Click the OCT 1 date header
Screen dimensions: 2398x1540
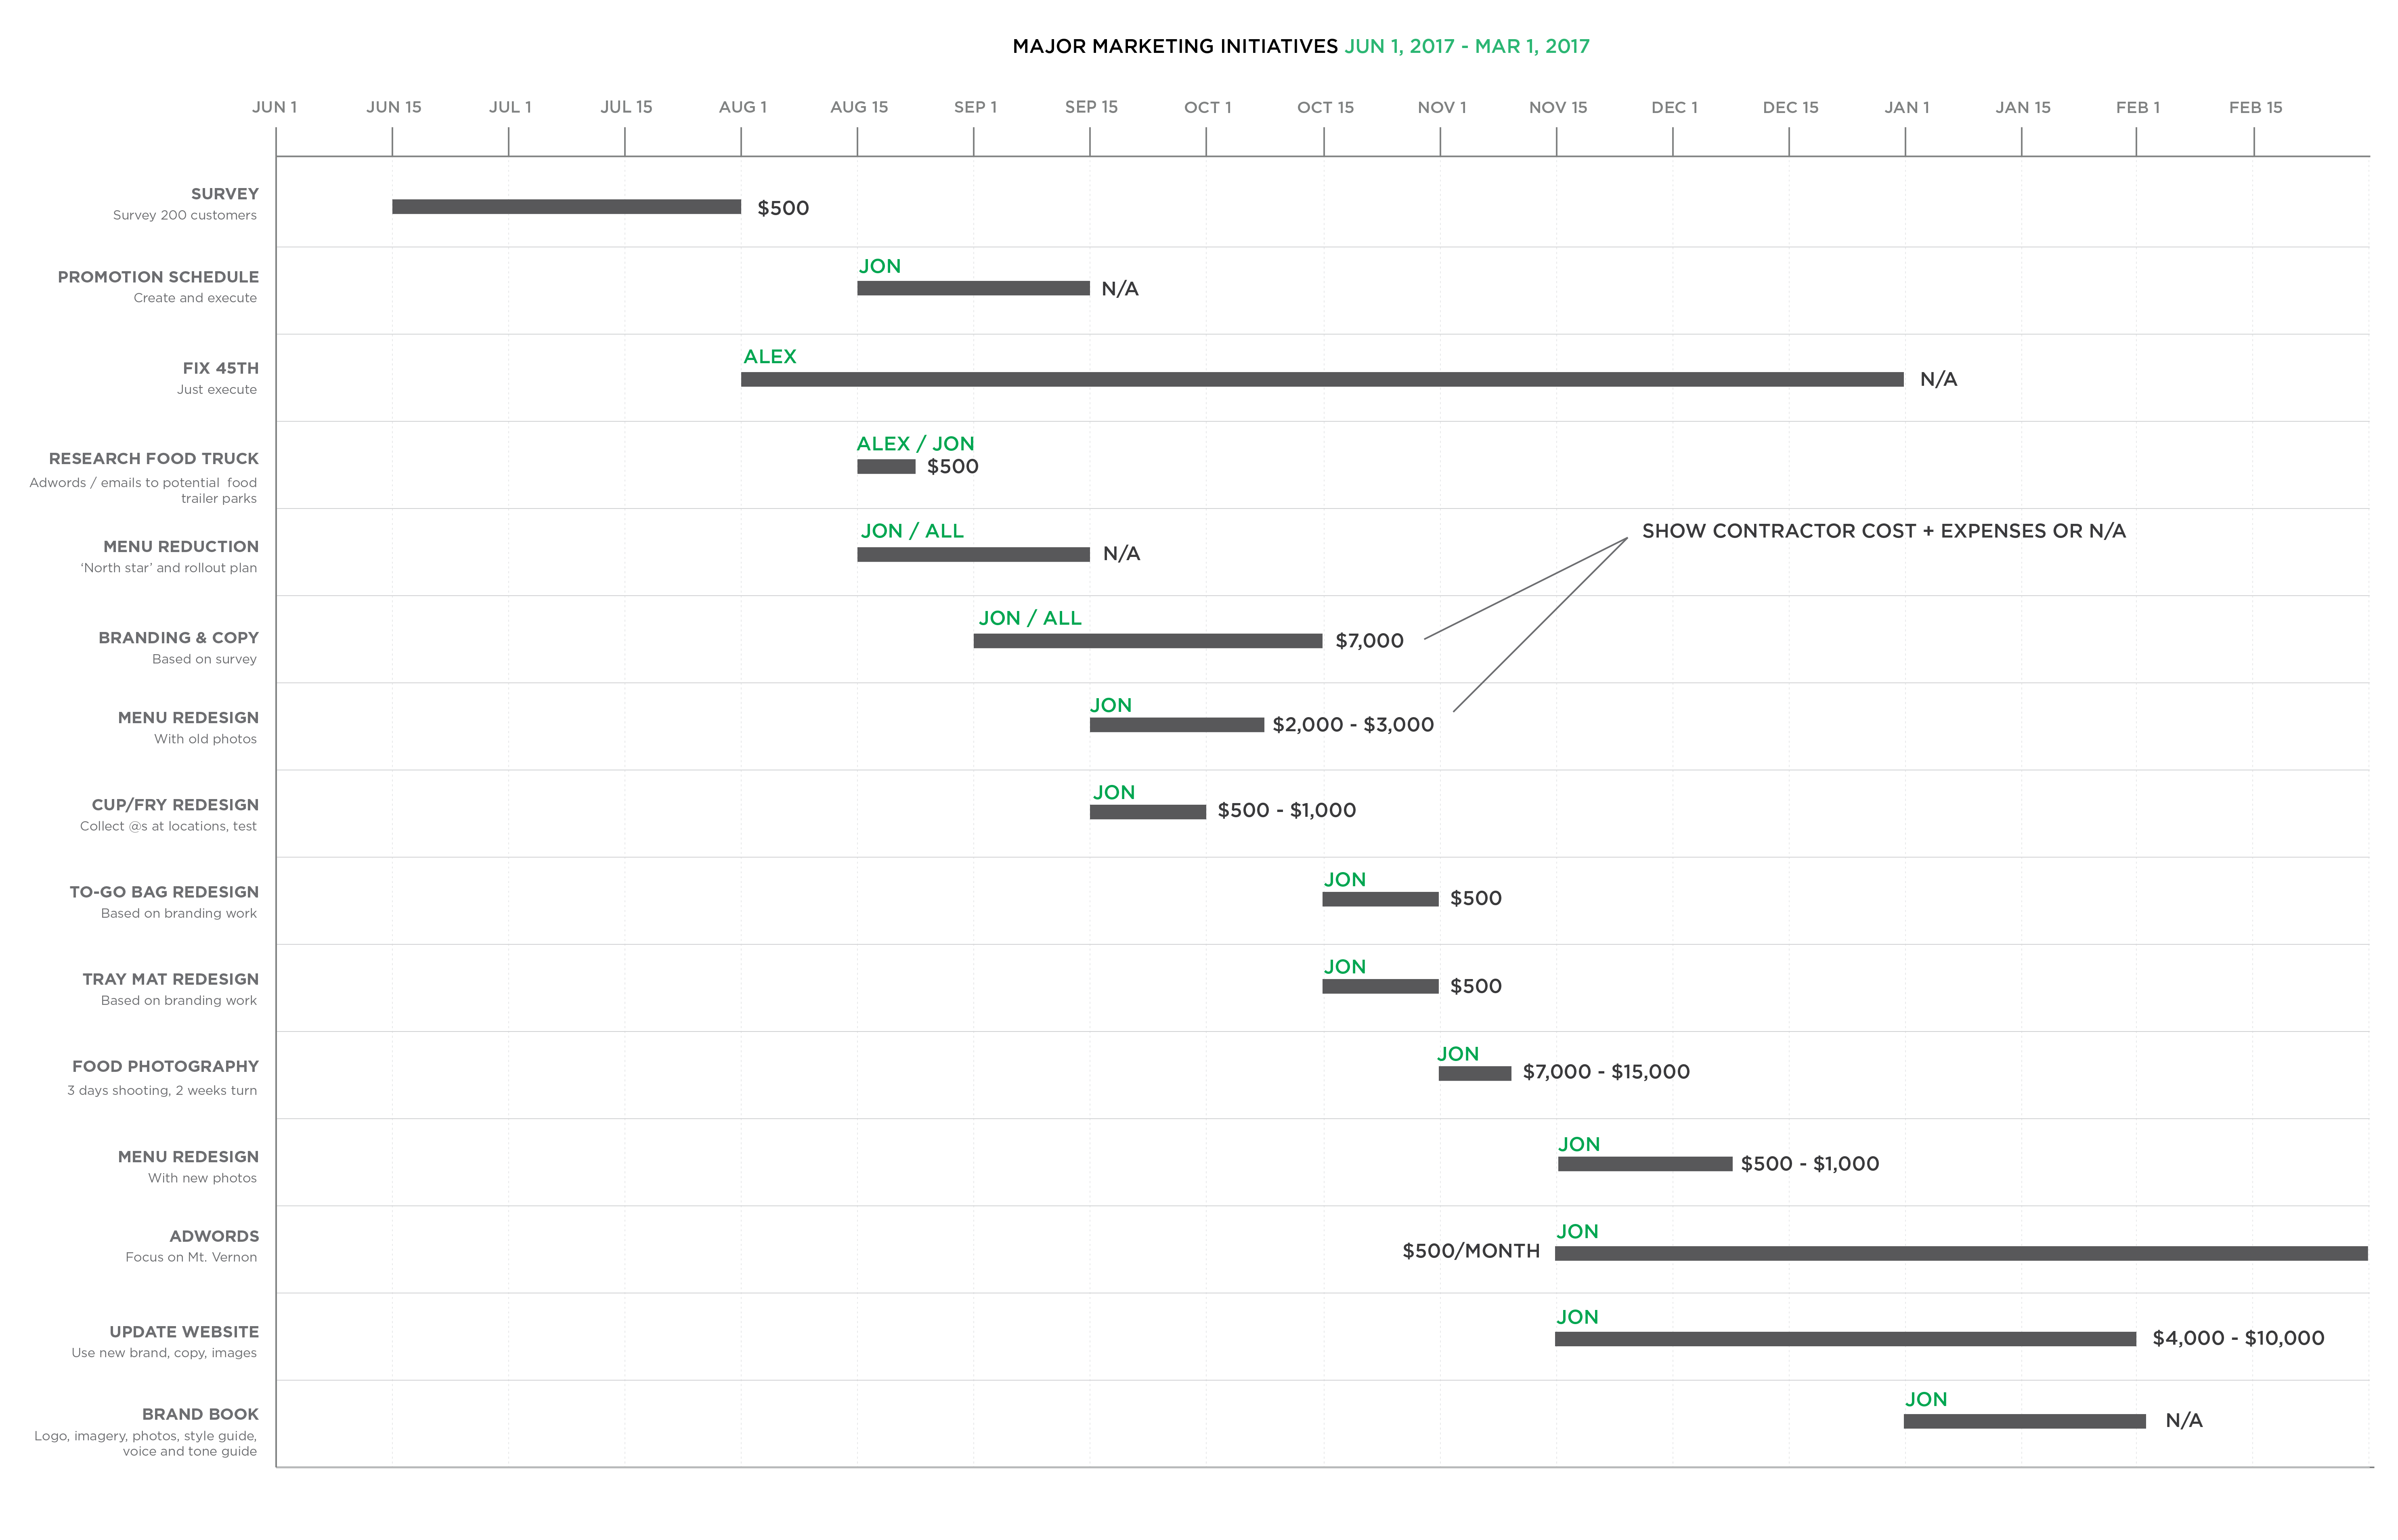[x=1207, y=107]
